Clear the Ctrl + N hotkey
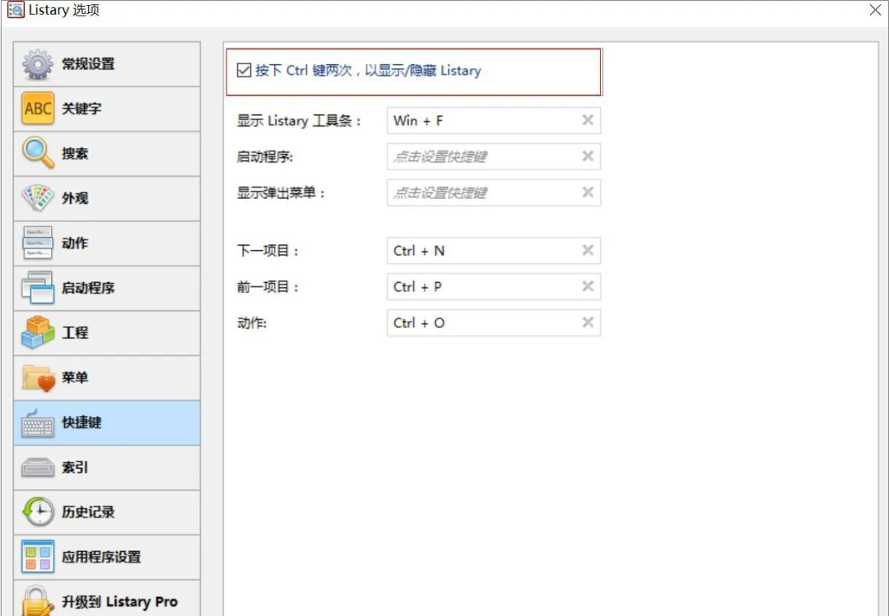889x616 pixels. (x=588, y=251)
